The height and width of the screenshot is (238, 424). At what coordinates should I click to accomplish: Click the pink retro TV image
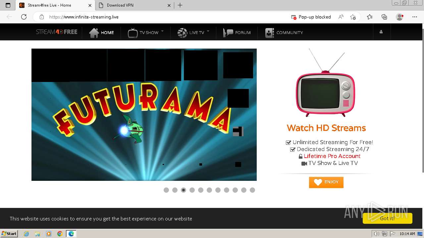tap(326, 83)
